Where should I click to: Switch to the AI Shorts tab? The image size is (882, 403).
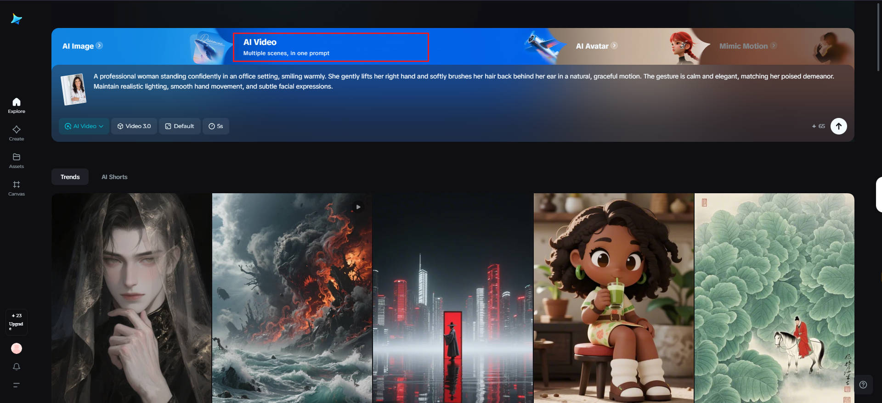[114, 177]
